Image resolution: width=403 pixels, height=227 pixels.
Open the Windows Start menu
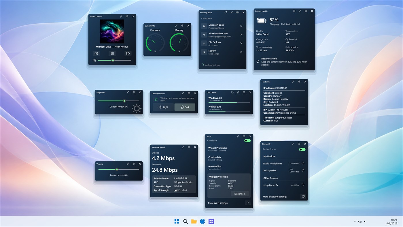click(177, 221)
